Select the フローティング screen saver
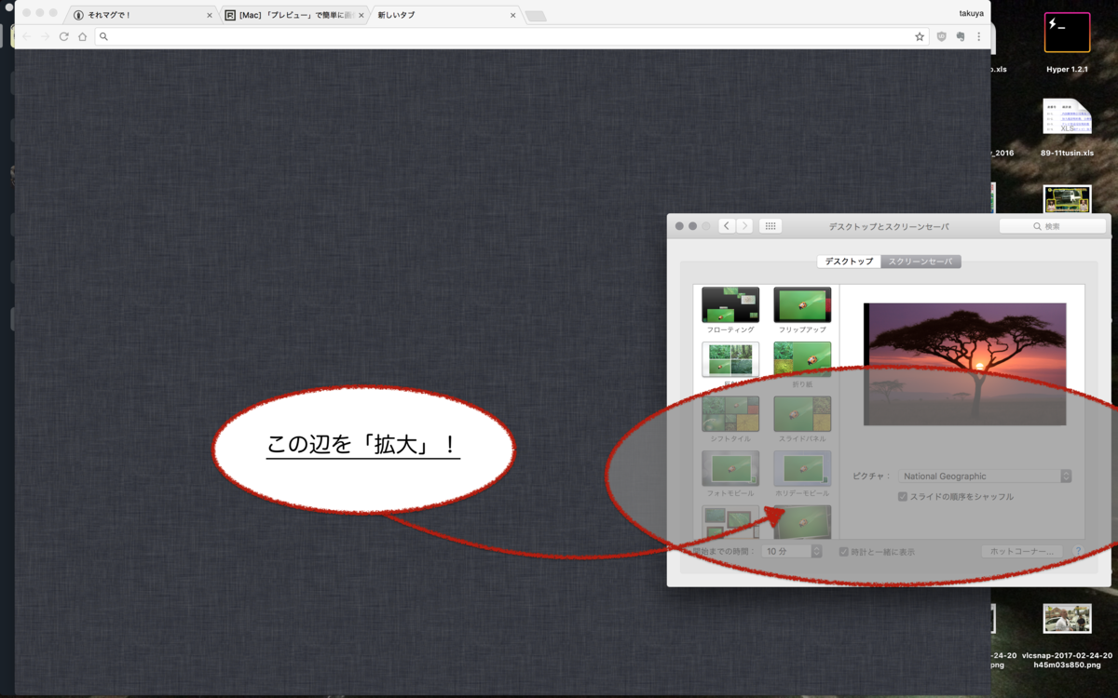 click(730, 311)
